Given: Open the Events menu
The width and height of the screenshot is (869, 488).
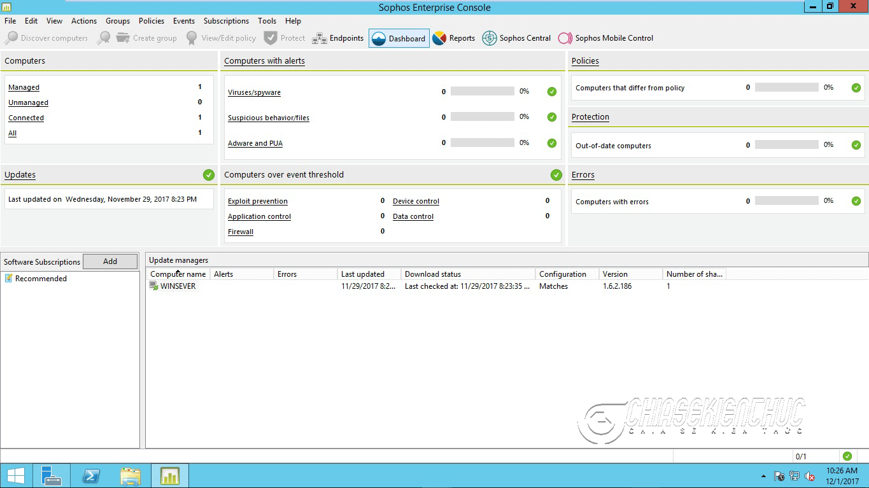Looking at the screenshot, I should coord(184,21).
